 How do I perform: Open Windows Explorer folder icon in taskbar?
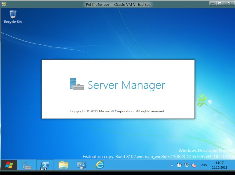click(x=63, y=165)
